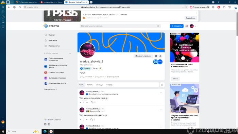
Task: Click the first achievement badge on profile
Action: tap(155, 62)
